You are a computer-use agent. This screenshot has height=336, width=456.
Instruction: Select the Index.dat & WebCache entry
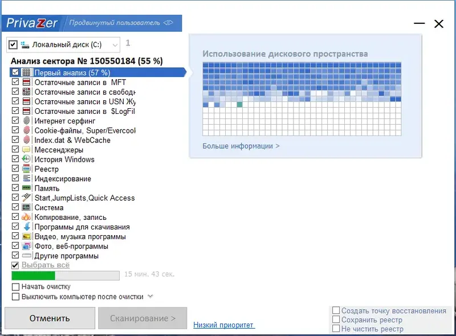click(x=72, y=140)
